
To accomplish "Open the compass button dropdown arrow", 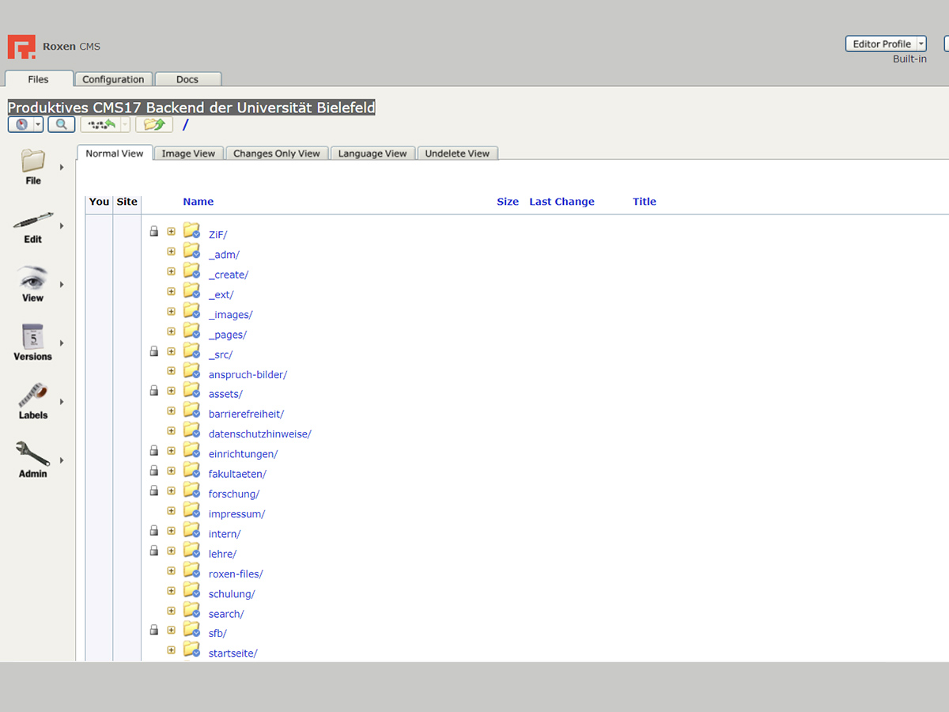I will pyautogui.click(x=38, y=125).
